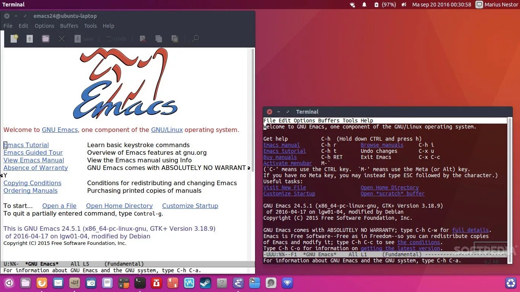Click the Paste clipboard toolbar icon

tap(175, 38)
